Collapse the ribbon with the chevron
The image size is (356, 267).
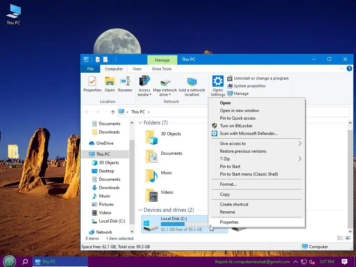point(341,68)
